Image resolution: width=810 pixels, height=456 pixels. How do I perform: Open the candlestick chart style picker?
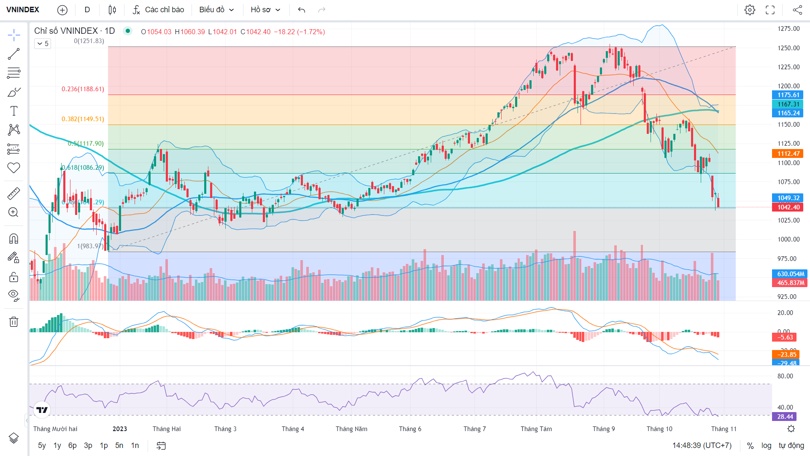[x=112, y=10]
